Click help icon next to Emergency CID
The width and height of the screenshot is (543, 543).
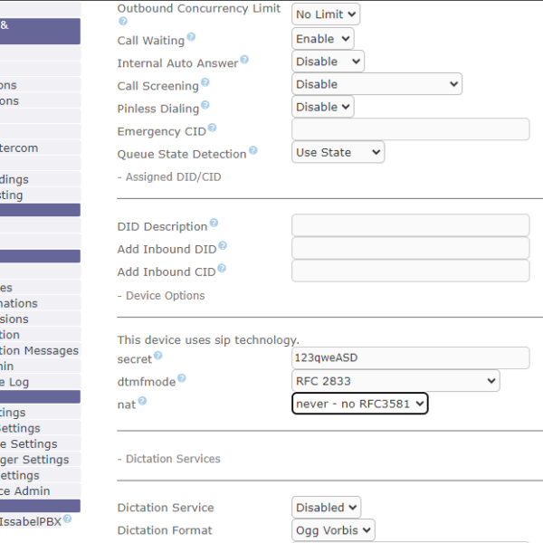(213, 129)
